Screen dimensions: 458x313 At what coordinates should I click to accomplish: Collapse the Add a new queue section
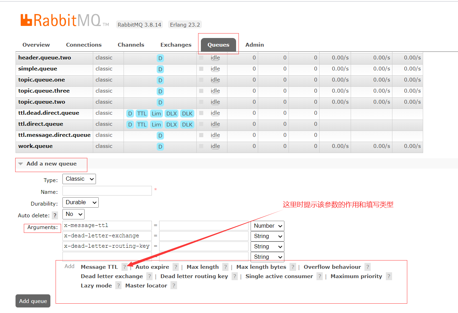point(51,164)
